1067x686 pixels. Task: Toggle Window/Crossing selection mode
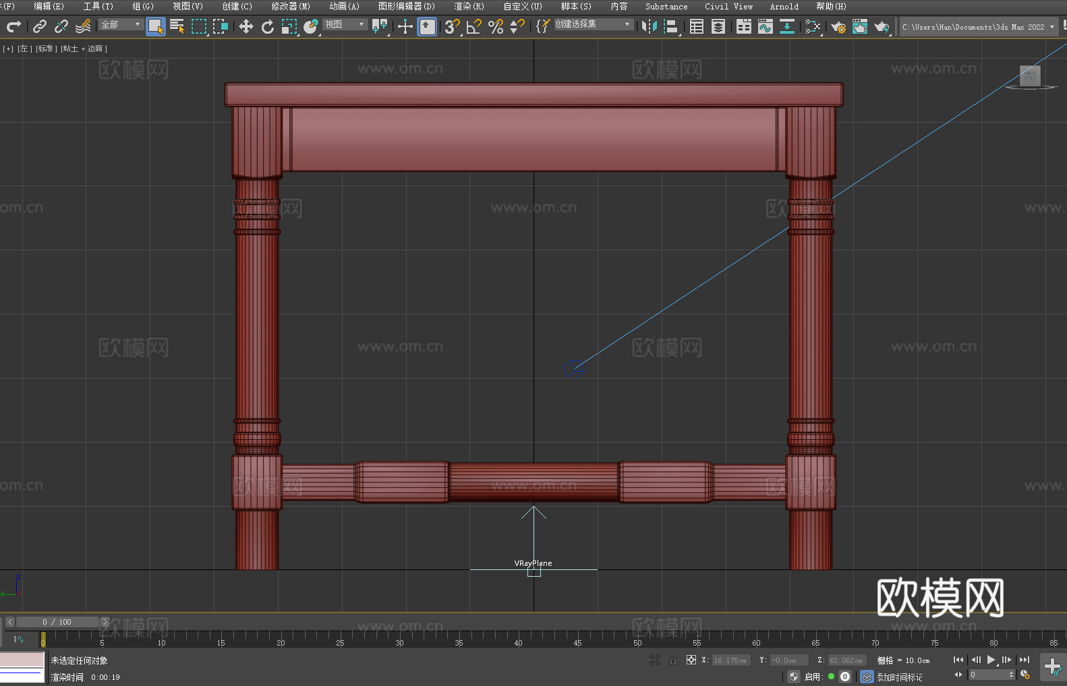221,26
